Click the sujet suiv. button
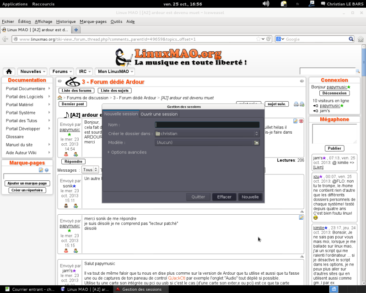366x293 pixels. point(277,104)
